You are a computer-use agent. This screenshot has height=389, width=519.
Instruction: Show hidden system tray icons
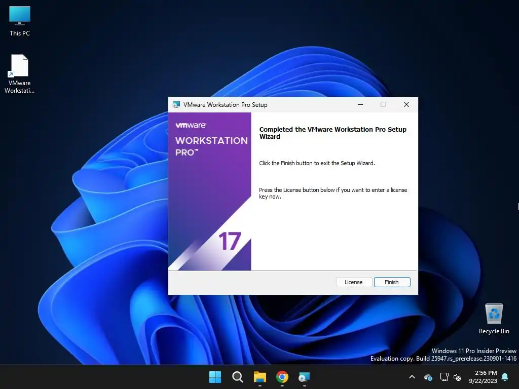click(x=412, y=377)
